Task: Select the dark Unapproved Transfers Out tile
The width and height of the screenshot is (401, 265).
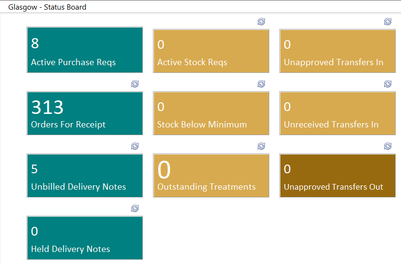Action: (338, 176)
